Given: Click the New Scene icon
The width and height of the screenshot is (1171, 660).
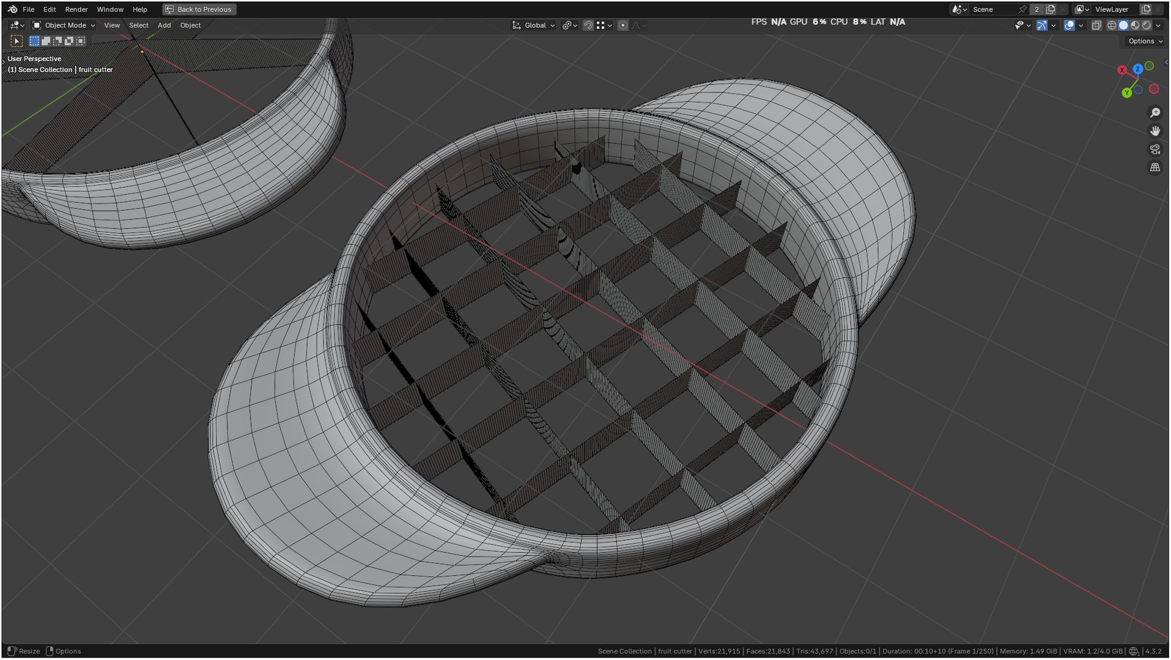Looking at the screenshot, I should tap(1051, 9).
